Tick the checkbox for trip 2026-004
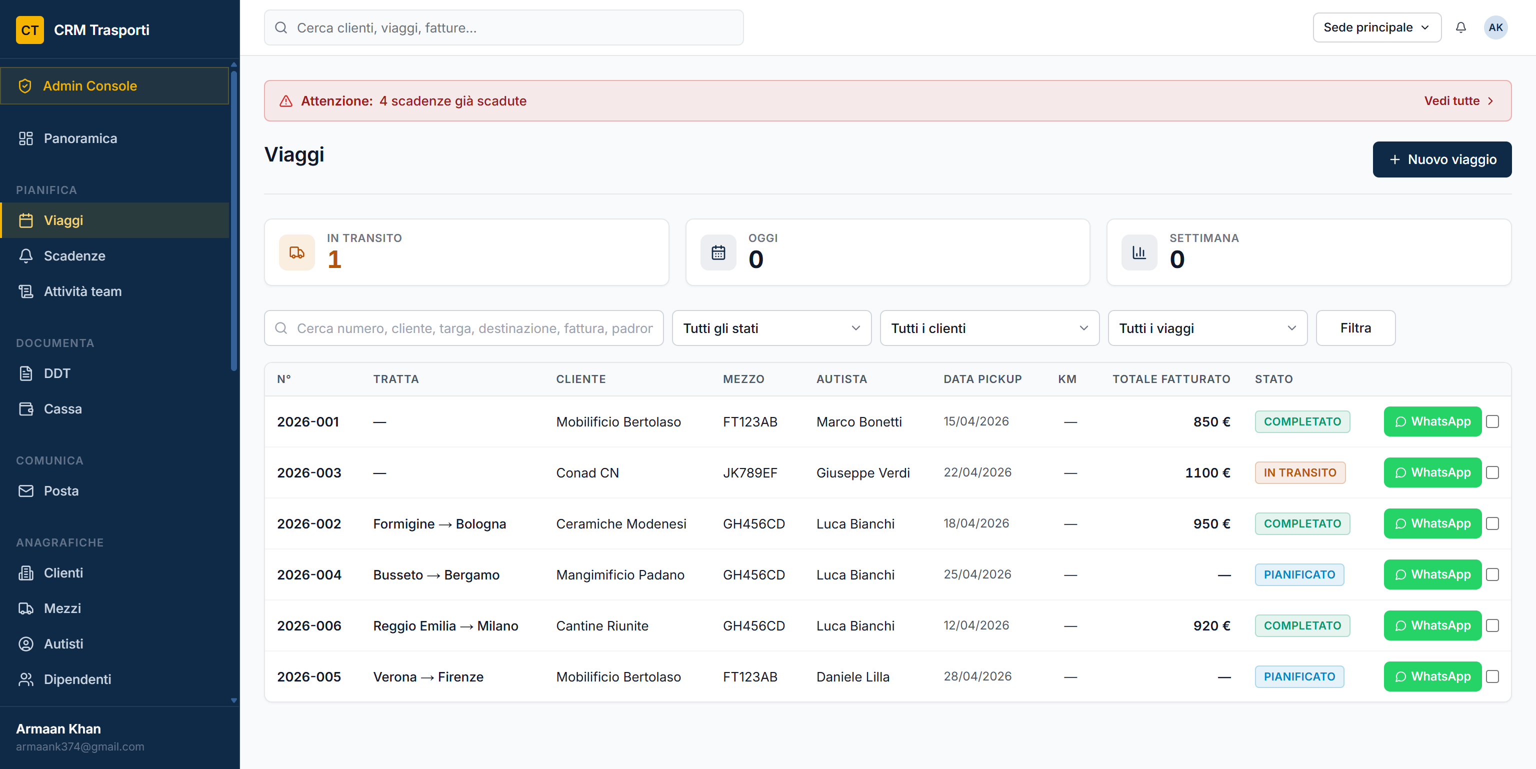This screenshot has width=1536, height=769. coord(1492,574)
